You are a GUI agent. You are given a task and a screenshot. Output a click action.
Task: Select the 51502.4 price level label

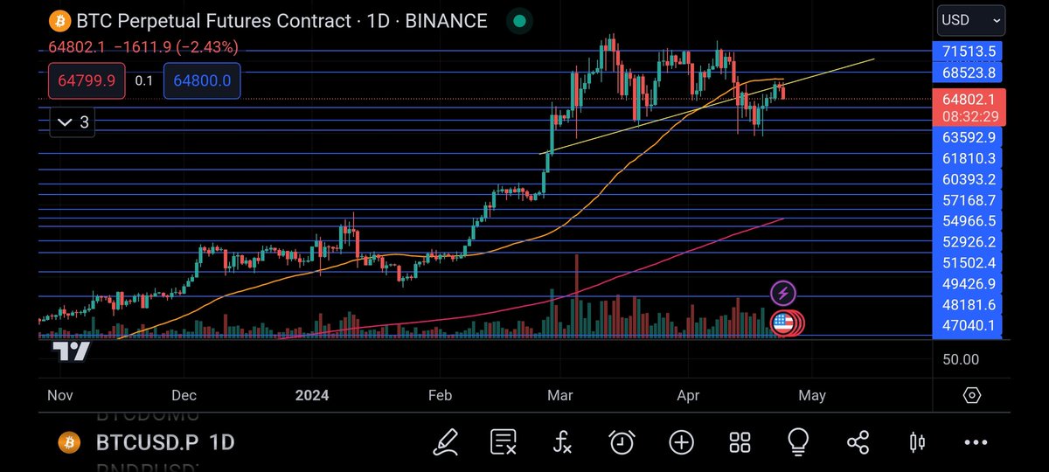(968, 263)
